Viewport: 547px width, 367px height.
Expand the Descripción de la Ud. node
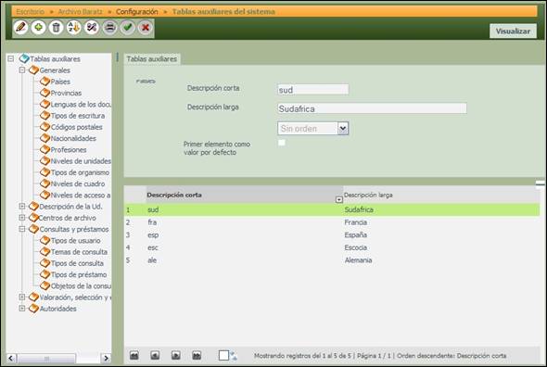pos(22,206)
